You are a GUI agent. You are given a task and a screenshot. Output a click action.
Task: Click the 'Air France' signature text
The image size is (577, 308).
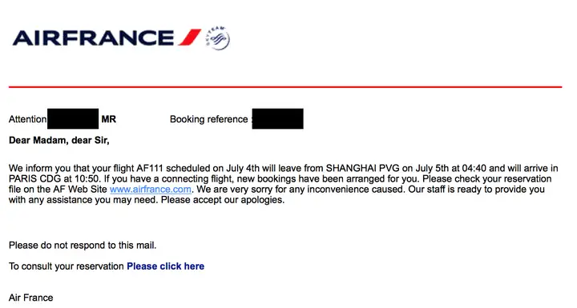click(31, 298)
